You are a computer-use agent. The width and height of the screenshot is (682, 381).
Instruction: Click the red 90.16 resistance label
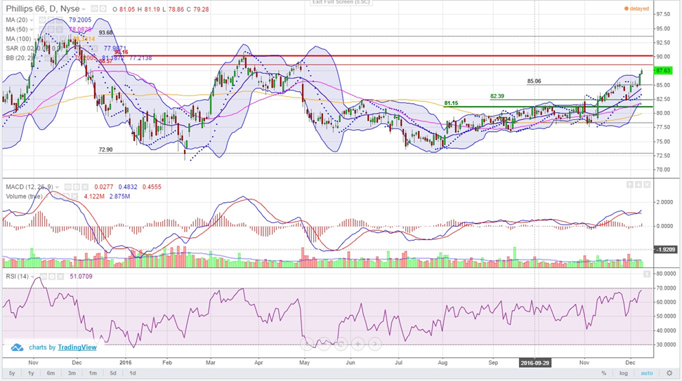click(x=122, y=52)
